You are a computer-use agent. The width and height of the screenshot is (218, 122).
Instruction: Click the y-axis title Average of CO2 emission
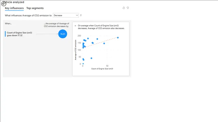[76, 50]
